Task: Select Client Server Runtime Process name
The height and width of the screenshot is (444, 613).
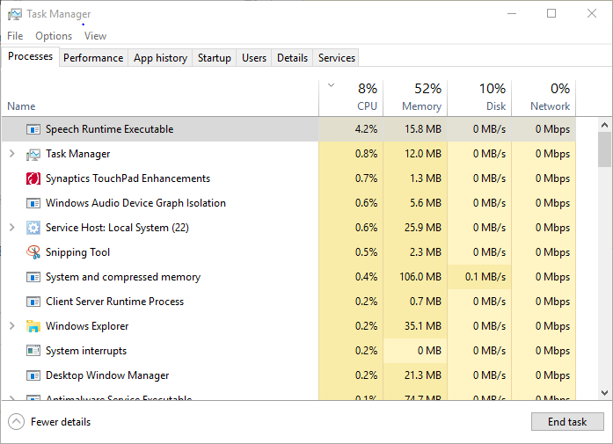Action: (x=114, y=302)
